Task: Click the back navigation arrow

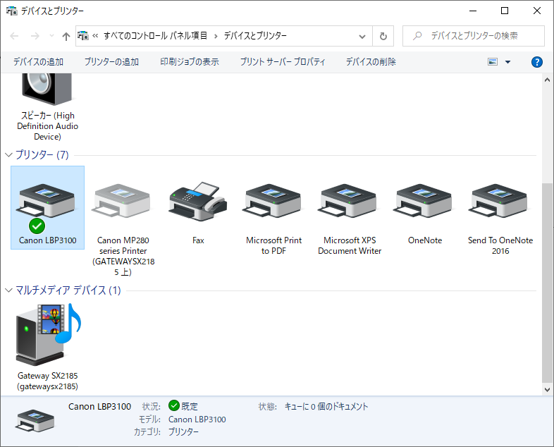Action: pyautogui.click(x=14, y=36)
